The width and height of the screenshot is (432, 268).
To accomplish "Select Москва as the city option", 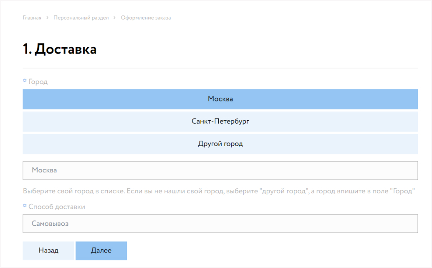I will 220,99.
